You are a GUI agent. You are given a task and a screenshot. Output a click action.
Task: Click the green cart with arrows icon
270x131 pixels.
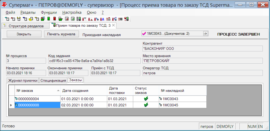pyautogui.click(x=43, y=19)
